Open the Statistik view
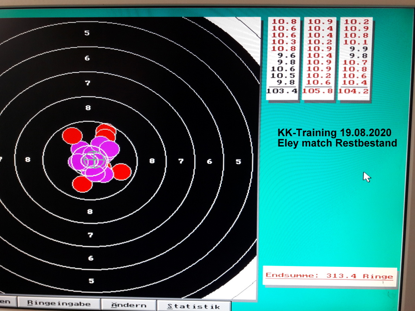 coord(194,306)
